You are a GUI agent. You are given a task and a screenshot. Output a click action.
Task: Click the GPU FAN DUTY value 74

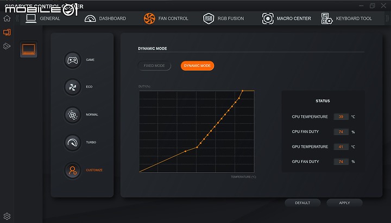point(341,162)
